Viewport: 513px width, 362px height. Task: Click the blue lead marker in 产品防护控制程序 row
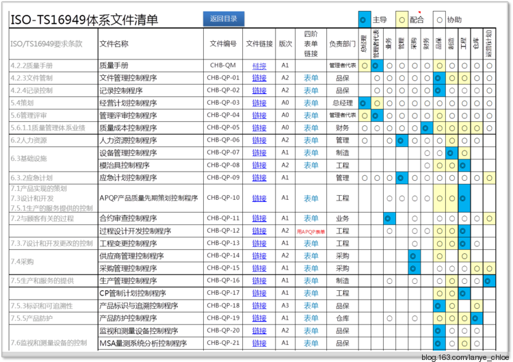point(476,318)
